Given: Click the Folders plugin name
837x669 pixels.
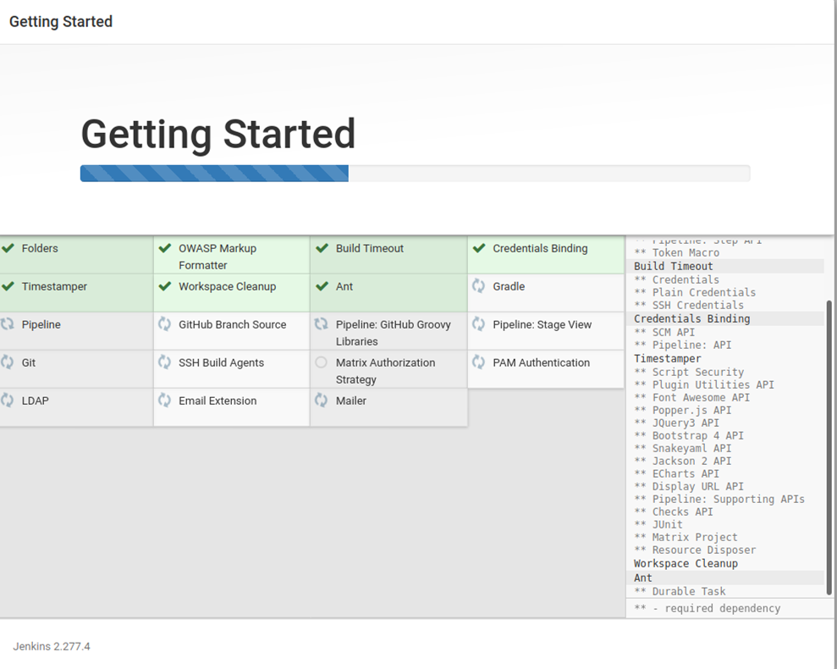Looking at the screenshot, I should (x=40, y=248).
